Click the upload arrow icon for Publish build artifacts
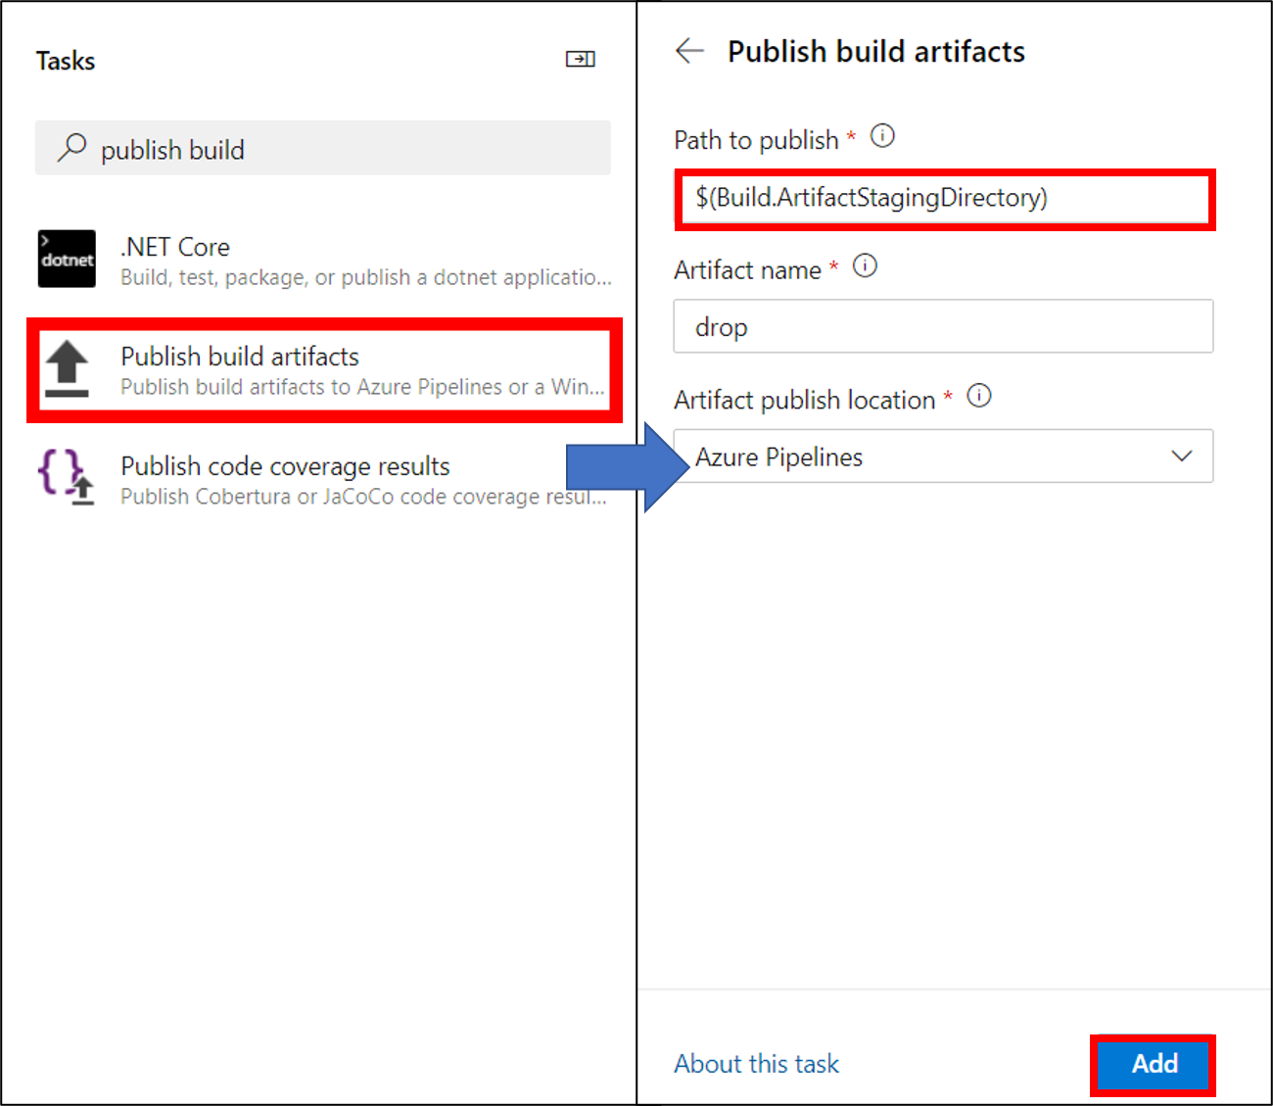Image resolution: width=1273 pixels, height=1106 pixels. click(x=67, y=369)
